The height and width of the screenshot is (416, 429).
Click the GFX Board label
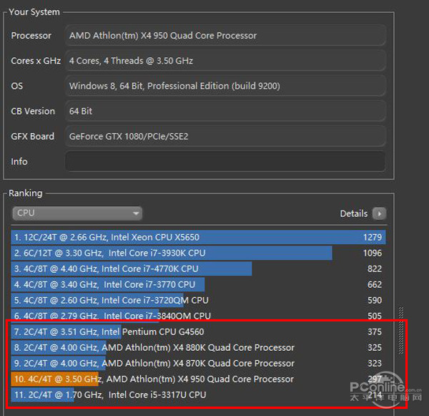(33, 136)
